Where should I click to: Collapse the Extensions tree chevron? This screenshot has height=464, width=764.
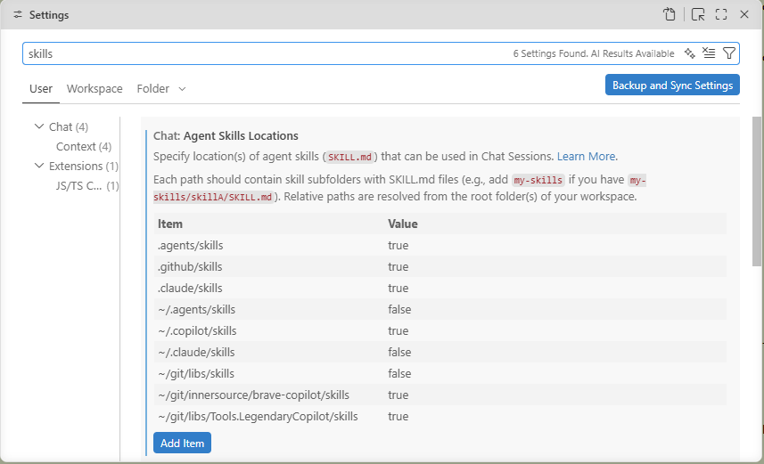(x=39, y=166)
